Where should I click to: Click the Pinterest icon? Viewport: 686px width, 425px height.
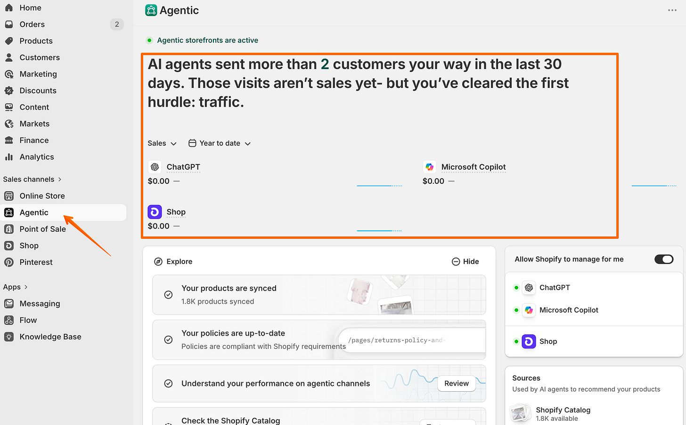click(x=9, y=262)
